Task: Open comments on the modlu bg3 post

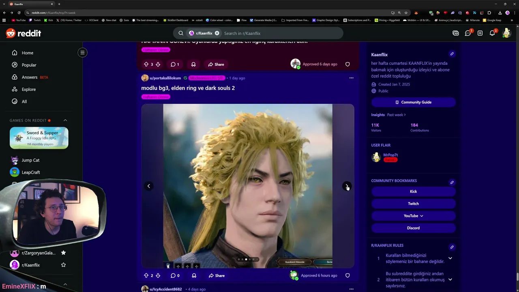Action: [x=175, y=275]
